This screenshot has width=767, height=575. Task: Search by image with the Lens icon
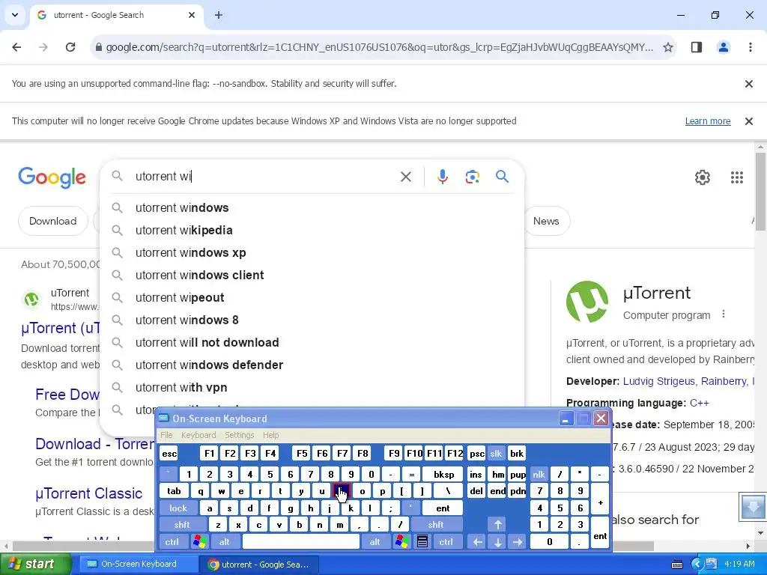tap(472, 177)
